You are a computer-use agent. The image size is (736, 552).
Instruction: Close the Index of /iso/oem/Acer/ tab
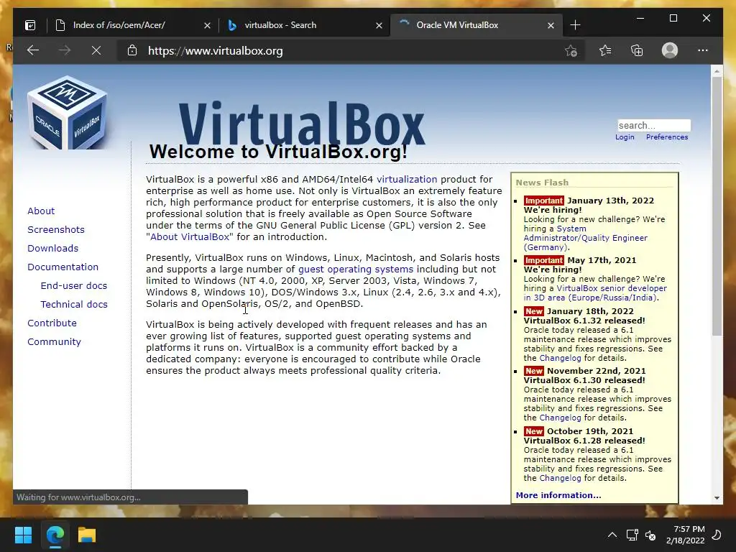207,26
